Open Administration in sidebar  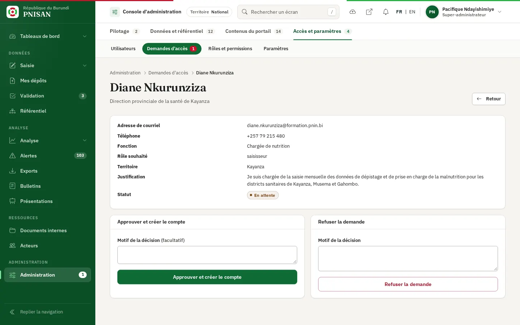click(48, 275)
